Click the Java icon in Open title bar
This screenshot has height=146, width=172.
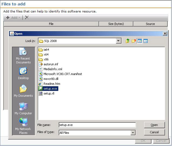point(12,34)
